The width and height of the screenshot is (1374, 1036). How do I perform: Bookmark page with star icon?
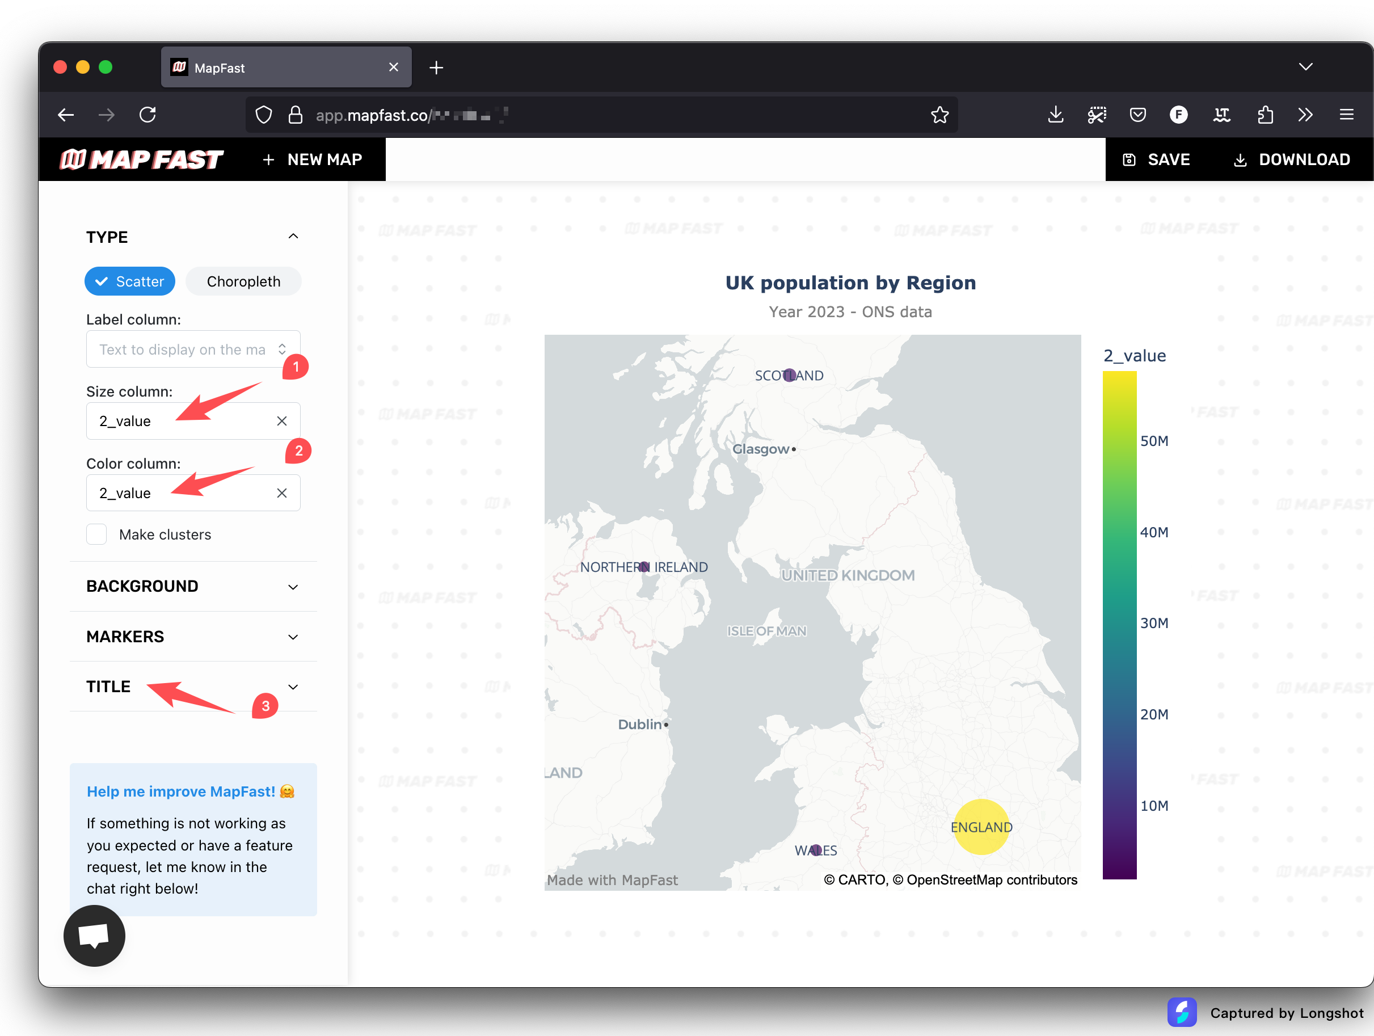pos(939,115)
